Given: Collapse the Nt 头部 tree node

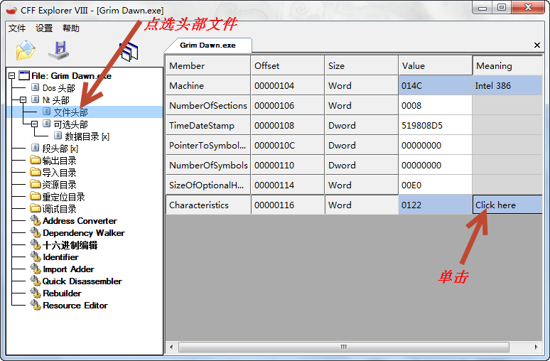Looking at the screenshot, I should 23,100.
